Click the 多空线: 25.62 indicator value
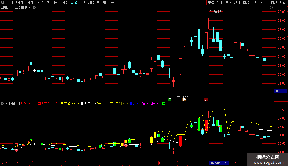The image size is (288, 166). (70, 103)
